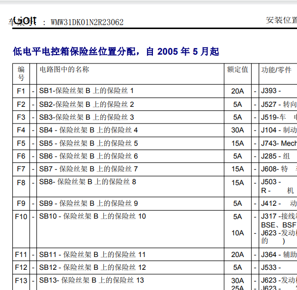
Task: Click the F12 fuse number cell
Action: click(21, 267)
